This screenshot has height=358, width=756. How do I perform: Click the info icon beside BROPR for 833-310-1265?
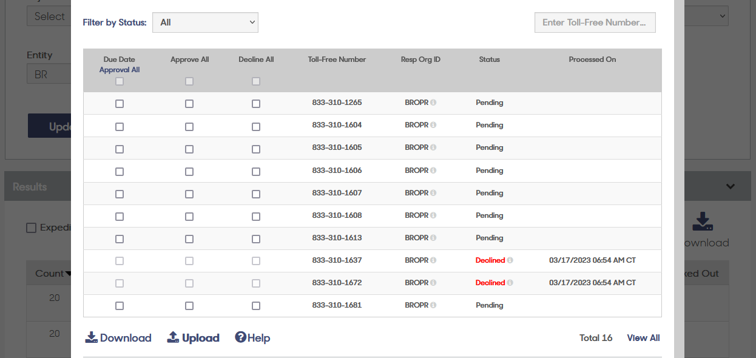434,103
